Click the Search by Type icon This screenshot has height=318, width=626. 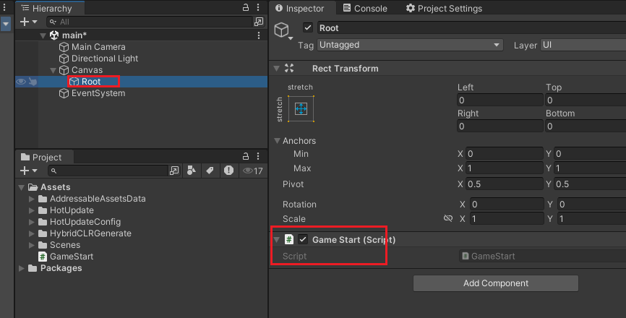[192, 171]
